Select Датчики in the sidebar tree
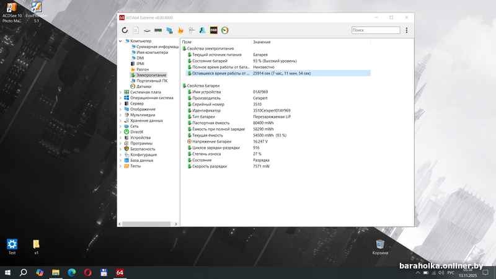 tap(143, 86)
